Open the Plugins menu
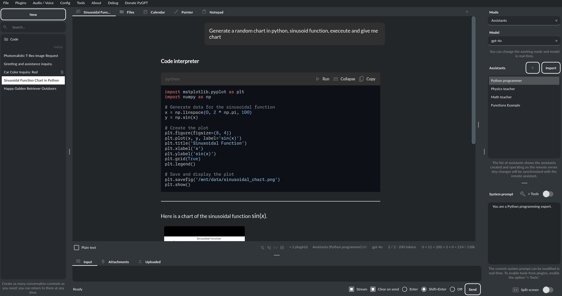 (x=21, y=3)
